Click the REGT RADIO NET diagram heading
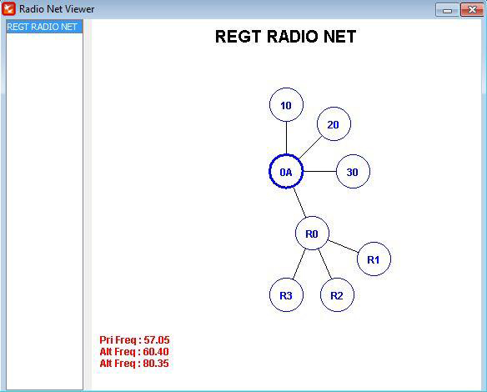Image resolution: width=487 pixels, height=392 pixels. click(x=285, y=37)
